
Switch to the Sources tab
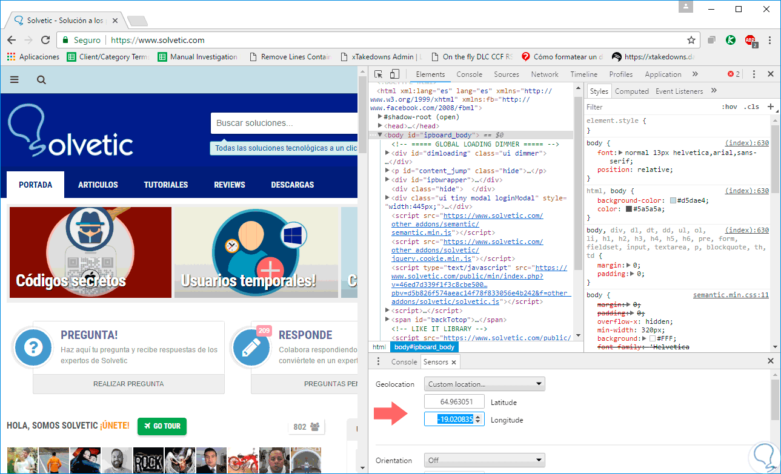click(x=507, y=74)
